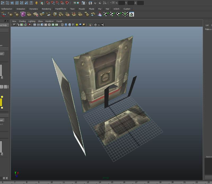Click the highlight selection mode icon
Image resolution: width=212 pixels, height=184 pixels.
tap(41, 3)
